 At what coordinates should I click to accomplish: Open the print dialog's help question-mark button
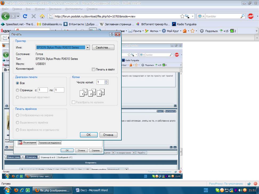[112, 34]
